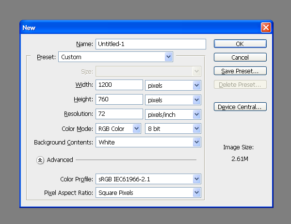Open Device Central

[x=240, y=107]
